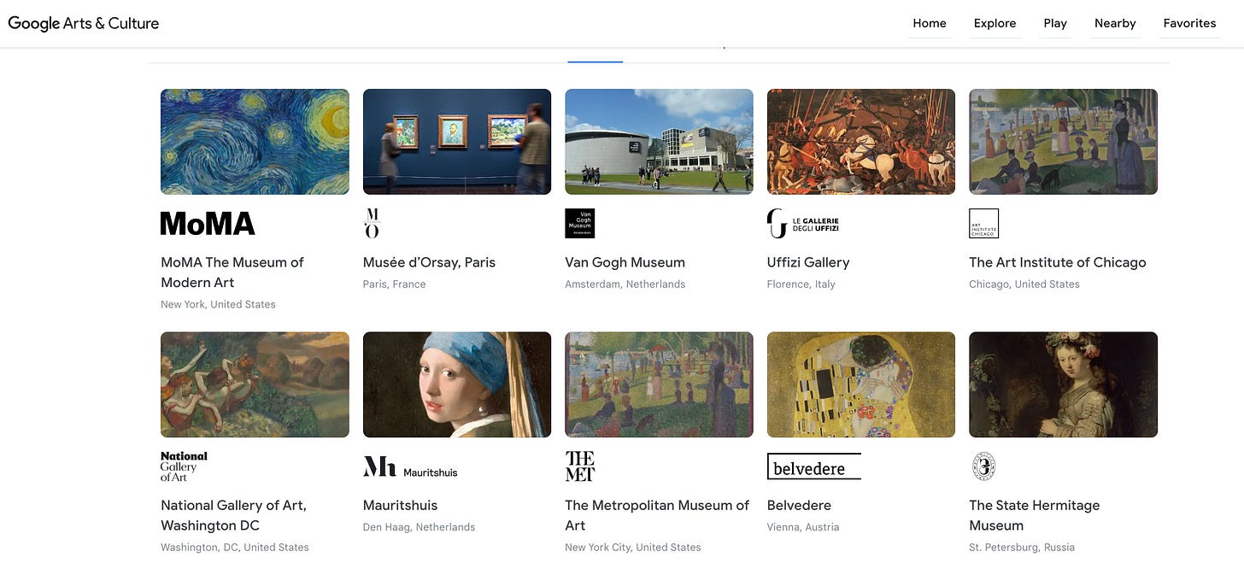Viewport: 1244px width, 569px height.
Task: Click the MoMA logo
Action: 208,223
